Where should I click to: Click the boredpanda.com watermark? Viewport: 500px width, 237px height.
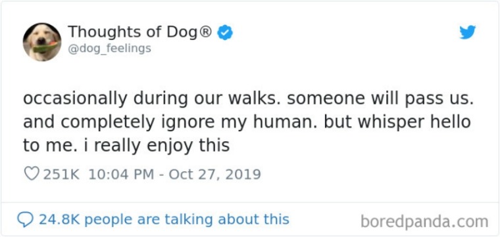pos(424,221)
